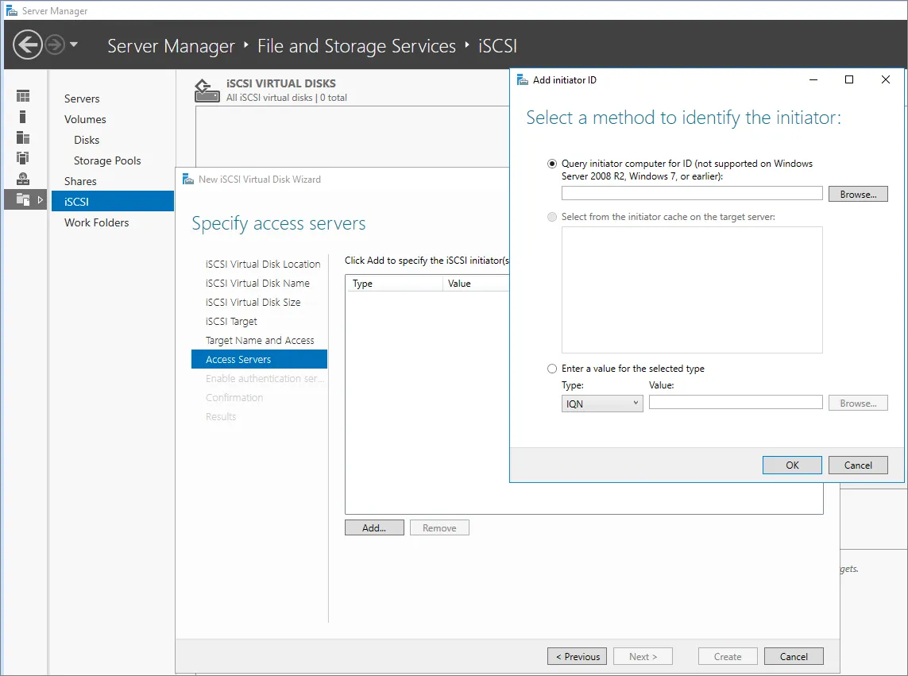Click the Add... button under initiator list
The height and width of the screenshot is (676, 908).
click(x=374, y=527)
